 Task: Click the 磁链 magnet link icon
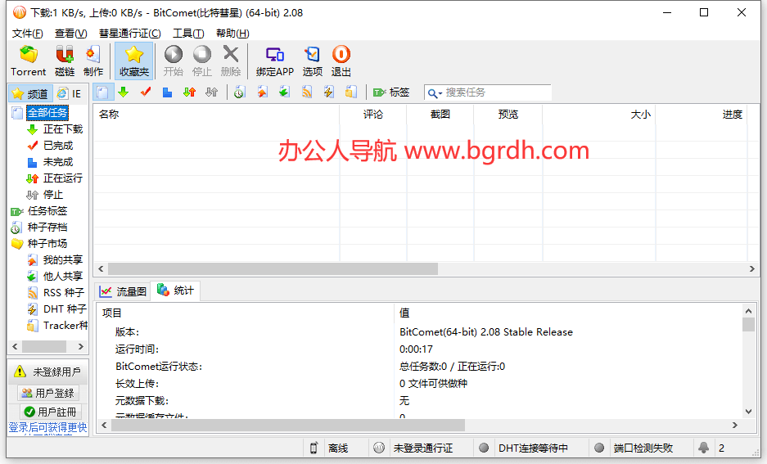point(65,61)
